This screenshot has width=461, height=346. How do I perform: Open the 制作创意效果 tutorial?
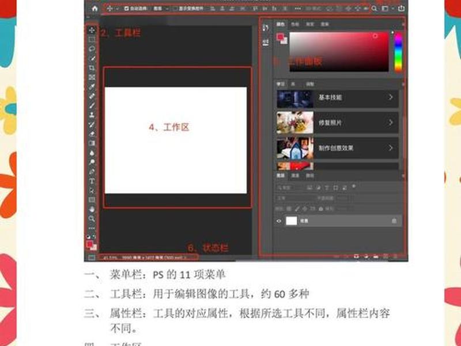click(x=338, y=148)
